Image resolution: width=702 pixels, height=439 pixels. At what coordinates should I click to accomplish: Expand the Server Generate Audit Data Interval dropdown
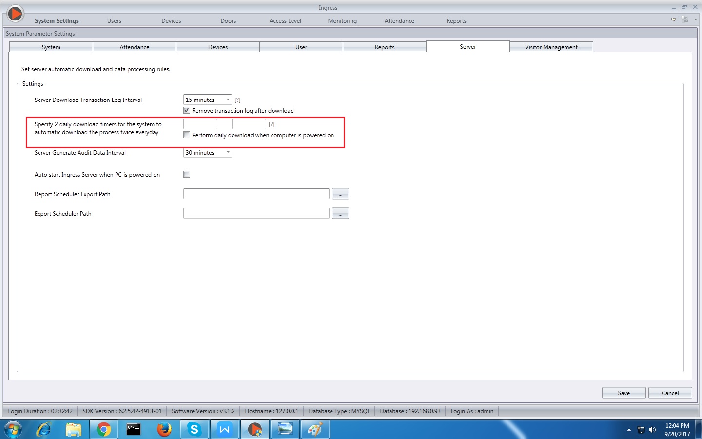coord(208,153)
